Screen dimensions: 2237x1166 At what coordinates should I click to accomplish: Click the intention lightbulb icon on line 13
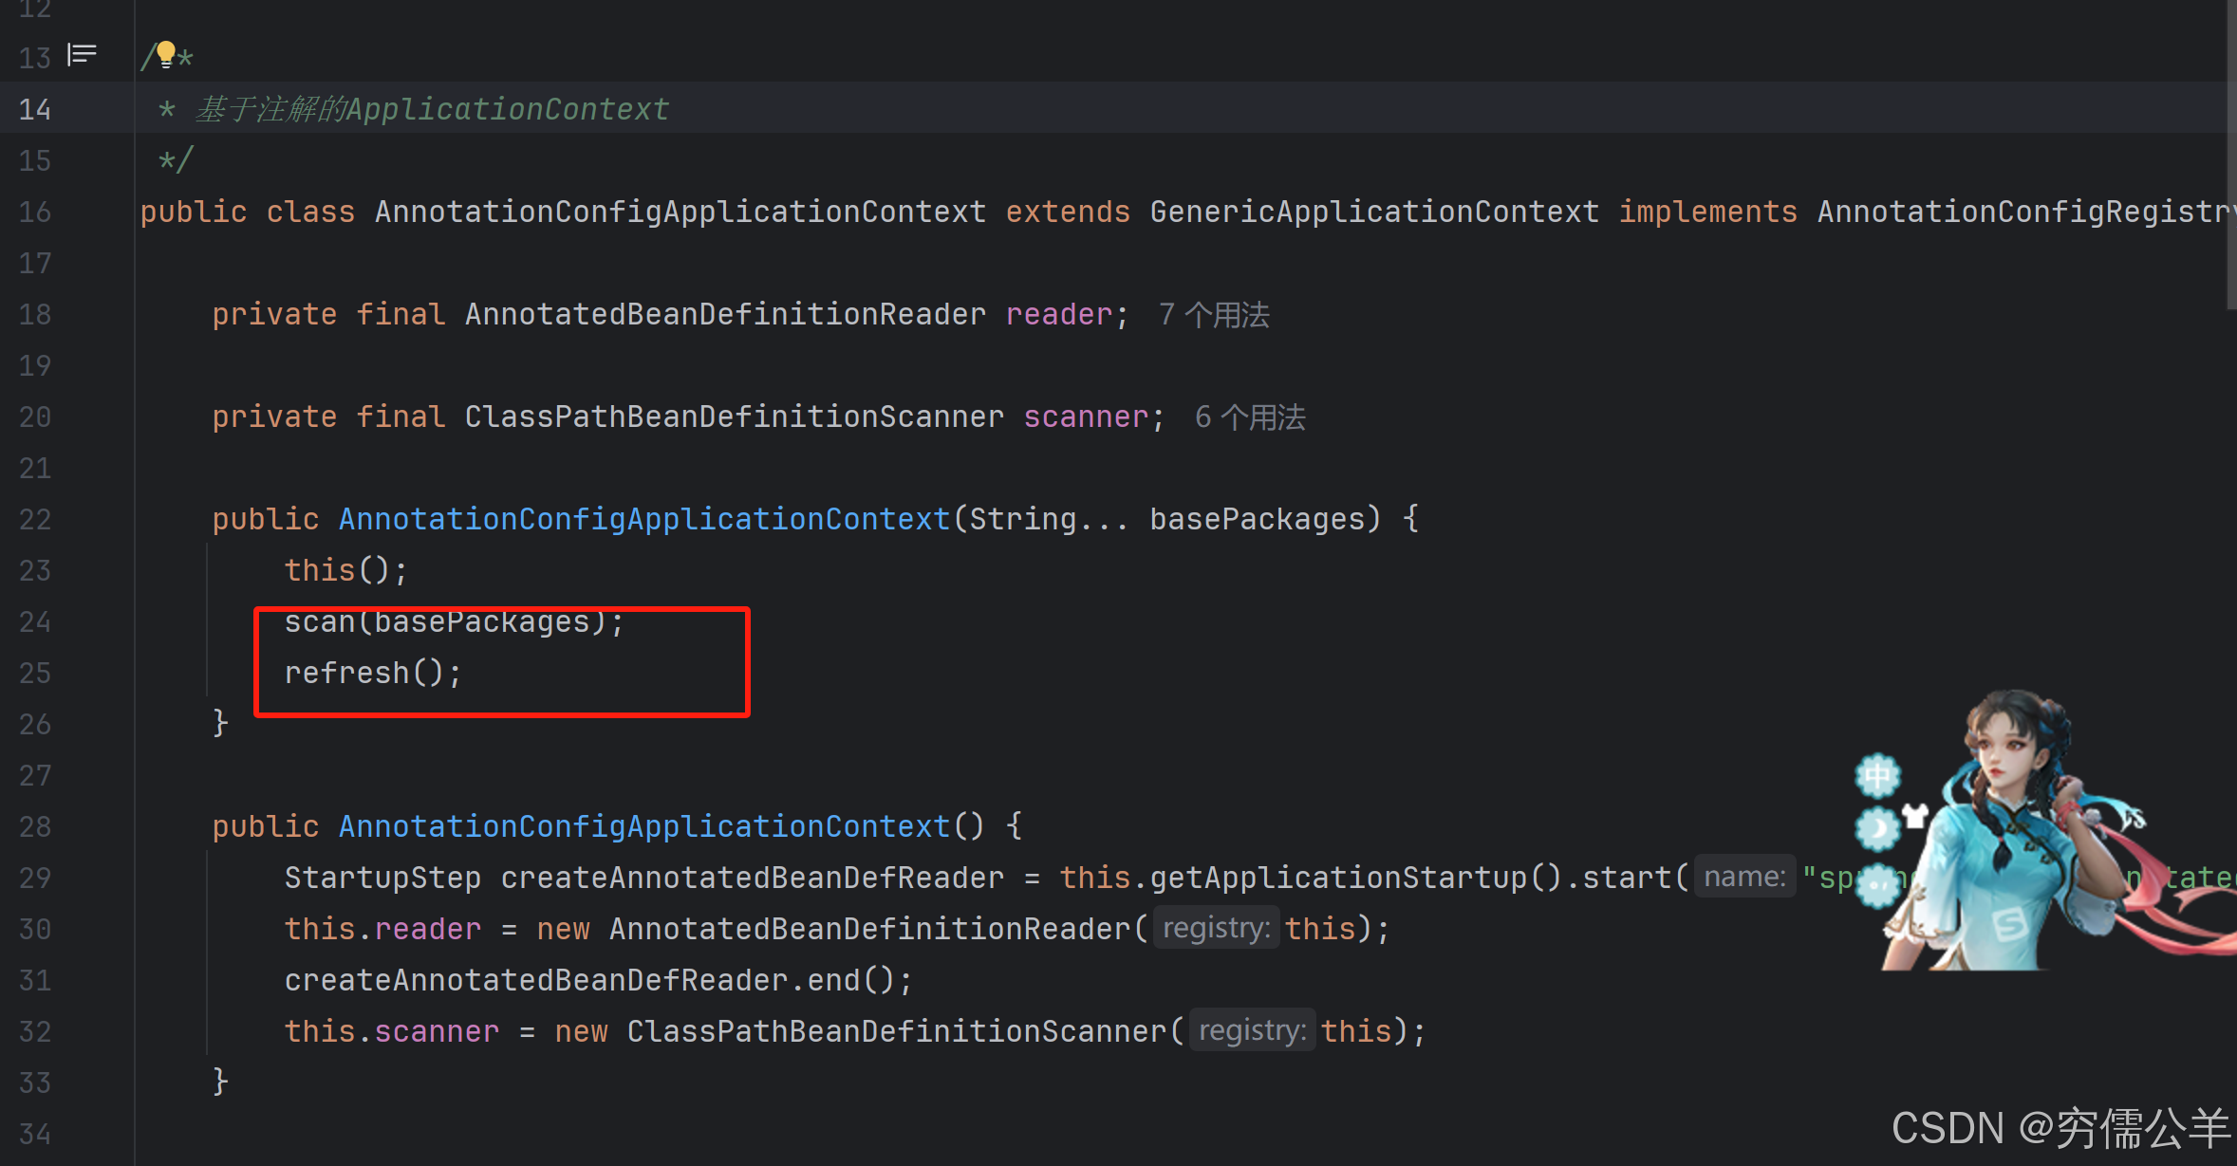click(x=166, y=53)
